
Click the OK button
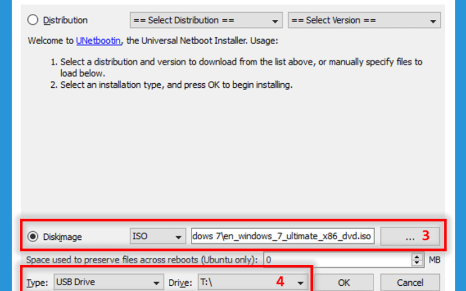[344, 282]
